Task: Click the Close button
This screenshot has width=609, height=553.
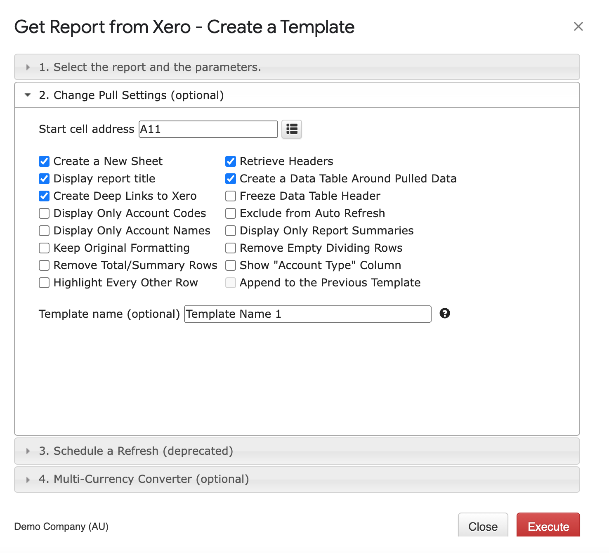Action: (483, 525)
